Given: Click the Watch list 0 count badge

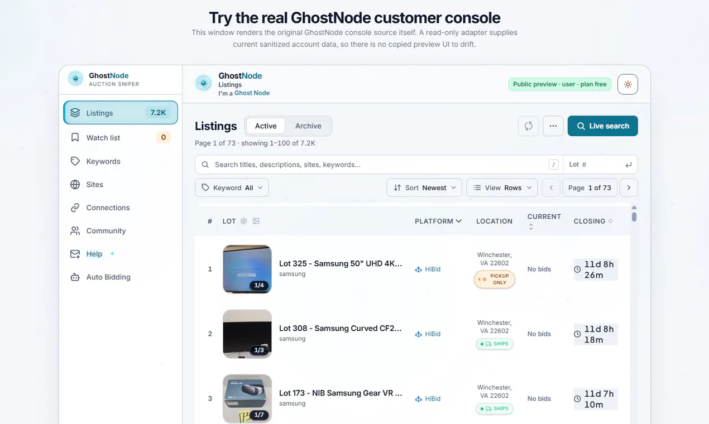Looking at the screenshot, I should [x=164, y=137].
